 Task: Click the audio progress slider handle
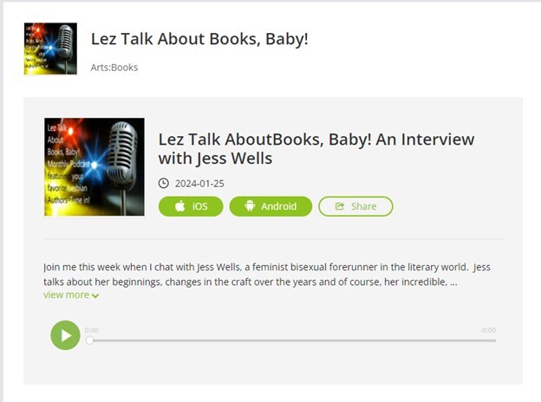89,340
